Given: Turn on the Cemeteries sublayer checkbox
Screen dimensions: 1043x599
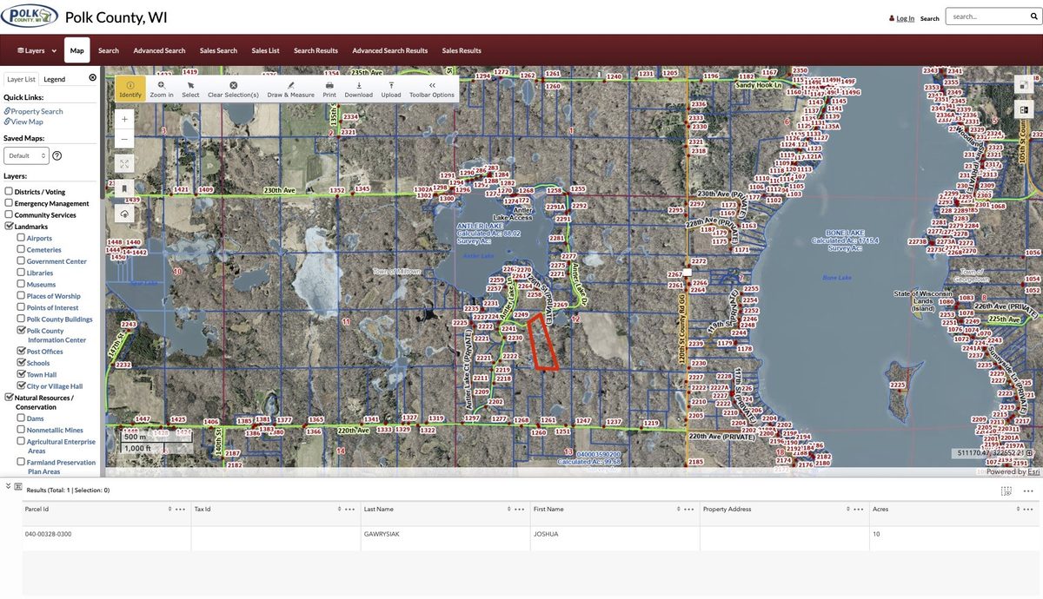Looking at the screenshot, I should pyautogui.click(x=21, y=250).
